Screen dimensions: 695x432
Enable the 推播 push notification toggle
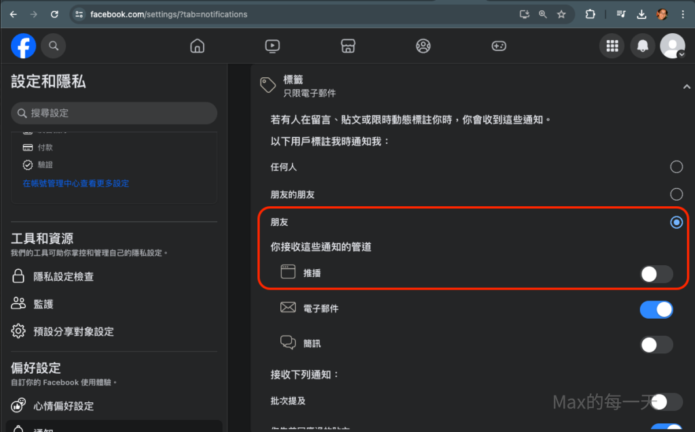point(656,274)
